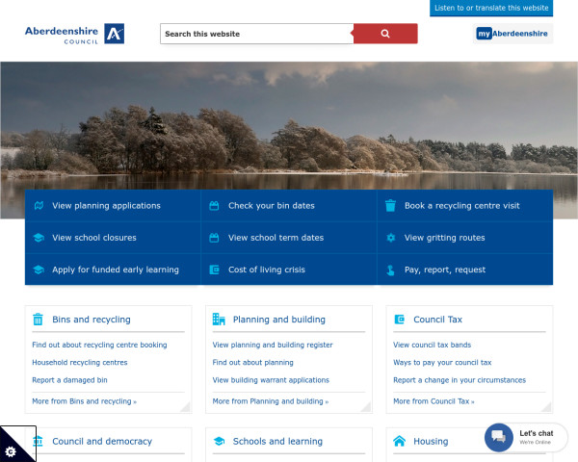Click the Council Tax wallet icon
578x462 pixels.
pyautogui.click(x=399, y=319)
